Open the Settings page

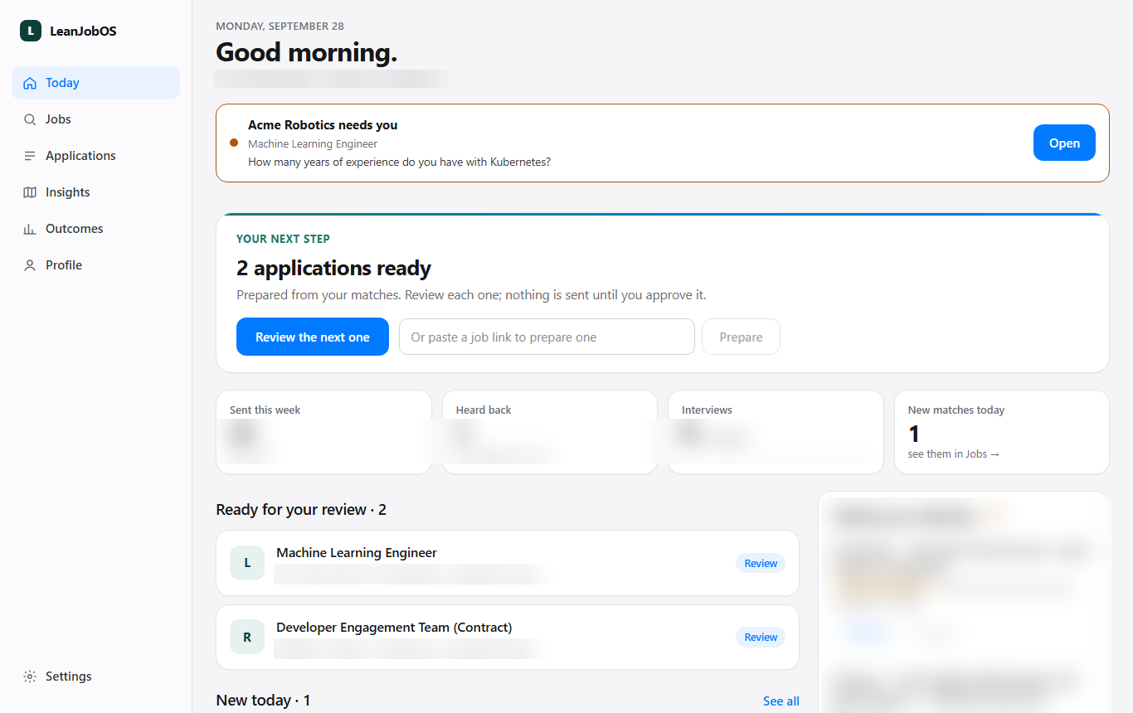click(x=95, y=677)
